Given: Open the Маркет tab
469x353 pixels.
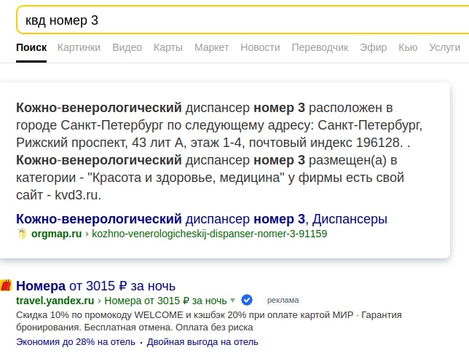Looking at the screenshot, I should coord(211,47).
